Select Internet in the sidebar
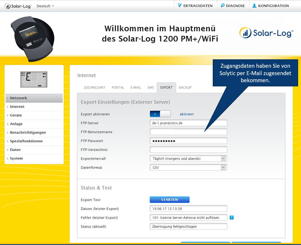301x245 pixels. point(34,107)
